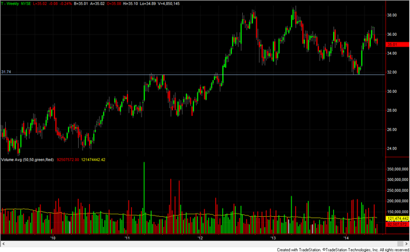Click the '10 year label on time axis
Viewport: 410px width, 252px height.
tap(53, 238)
